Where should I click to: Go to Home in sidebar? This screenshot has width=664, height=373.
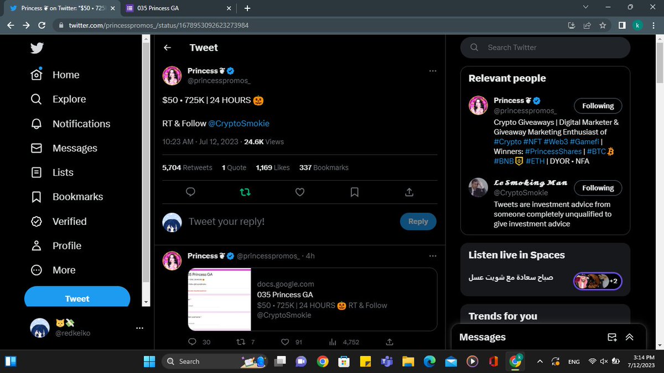coord(55,75)
